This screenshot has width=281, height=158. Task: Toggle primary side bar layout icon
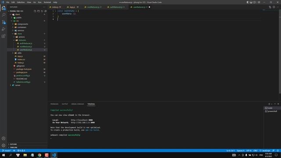pyautogui.click(x=248, y=2)
